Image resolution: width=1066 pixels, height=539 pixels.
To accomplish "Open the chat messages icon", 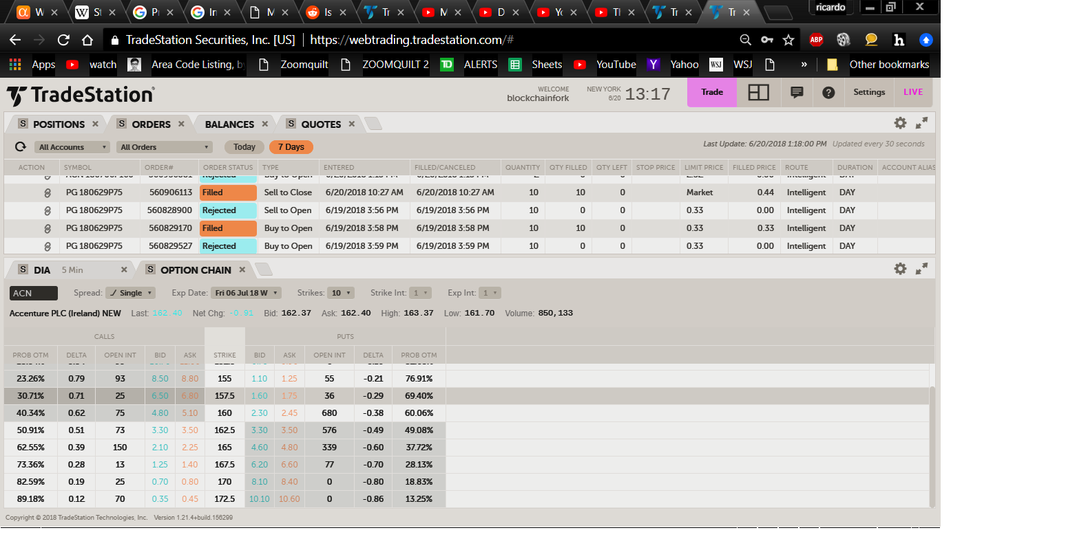I will [x=797, y=92].
